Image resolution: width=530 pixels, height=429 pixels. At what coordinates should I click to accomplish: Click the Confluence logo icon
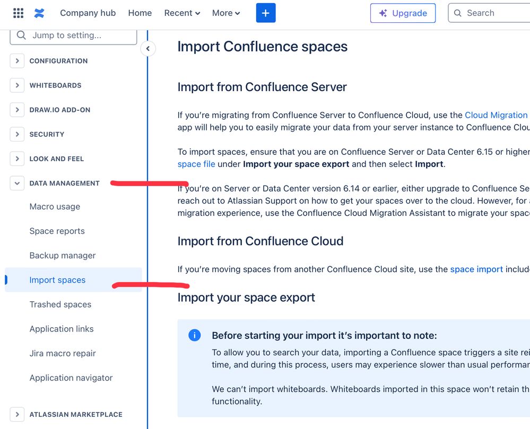[39, 13]
